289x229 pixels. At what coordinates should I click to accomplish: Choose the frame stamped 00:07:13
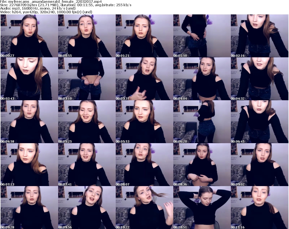[x=29, y=165]
